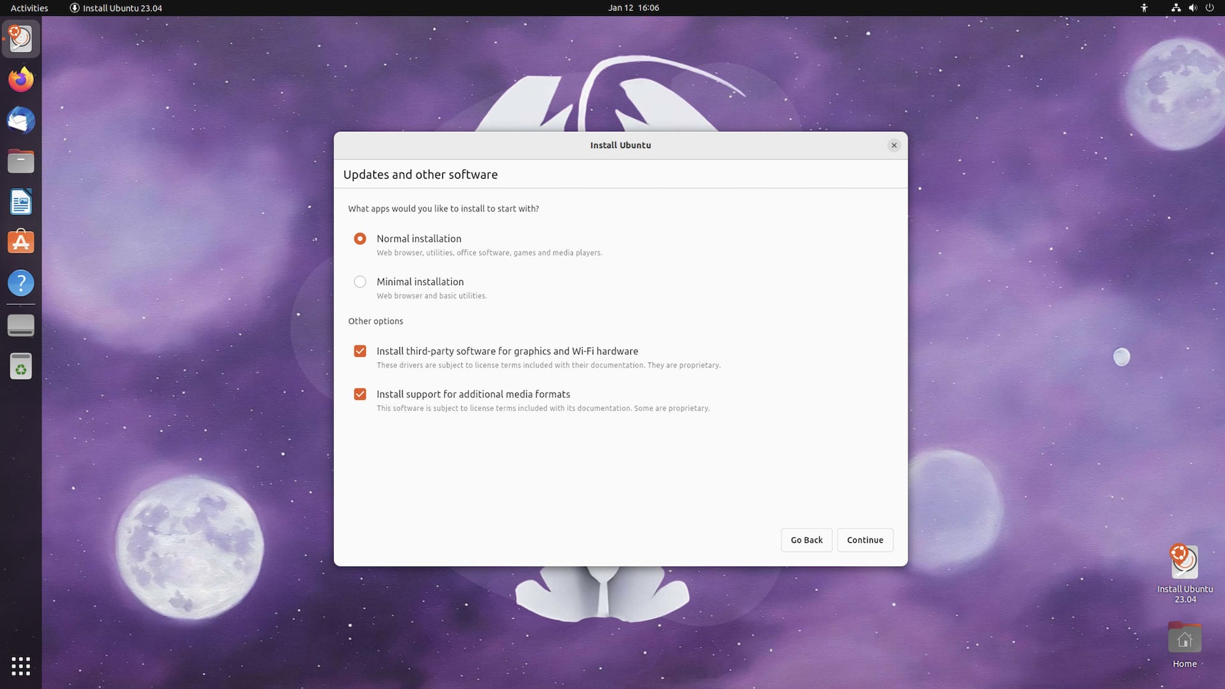
Task: Open Thunderbird Mail from the dock
Action: coord(21,121)
